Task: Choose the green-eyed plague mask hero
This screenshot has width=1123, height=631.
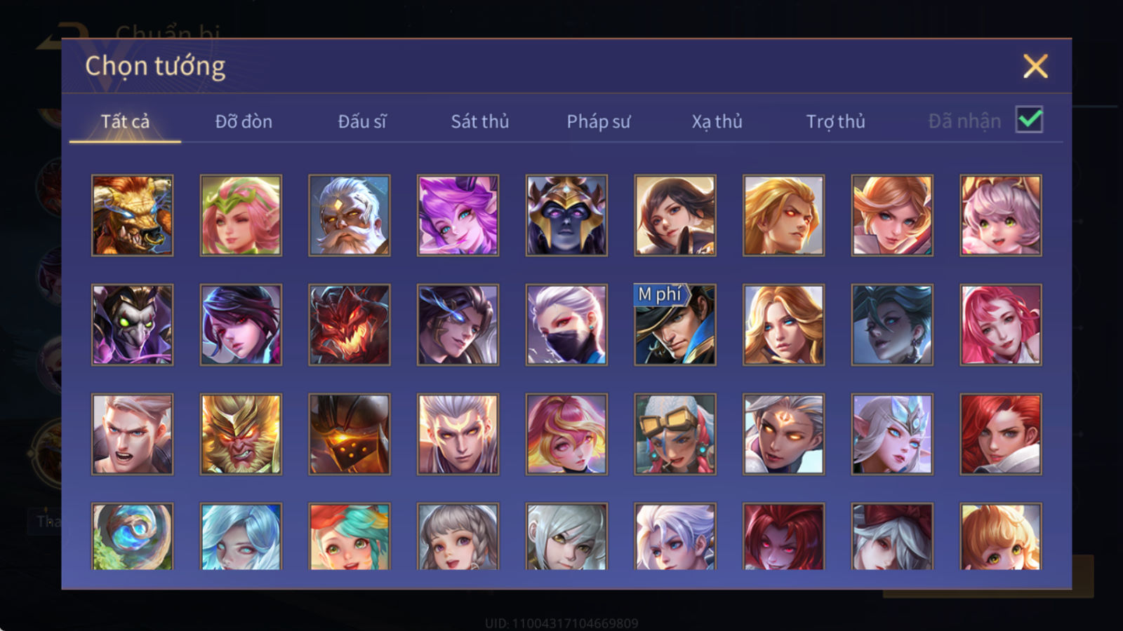Action: 132,325
